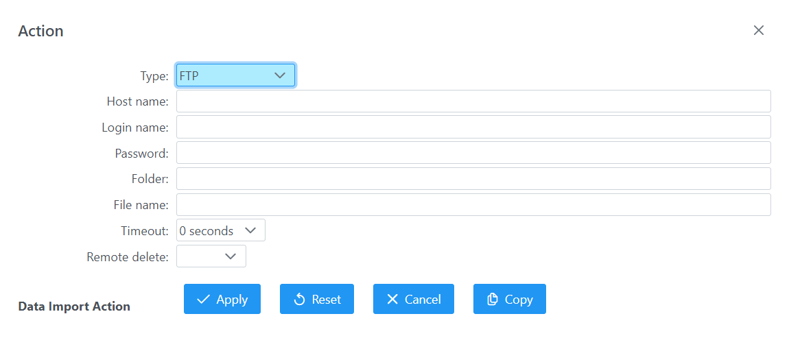
Task: Click the "Login name:" label text
Action: click(x=135, y=128)
